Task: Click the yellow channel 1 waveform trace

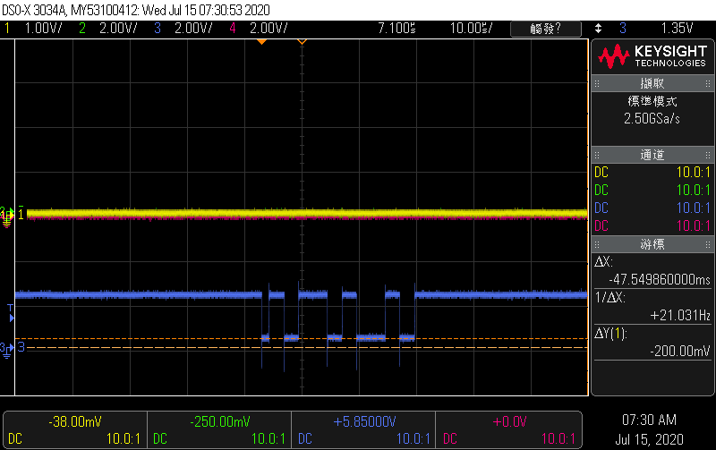Action: click(307, 214)
